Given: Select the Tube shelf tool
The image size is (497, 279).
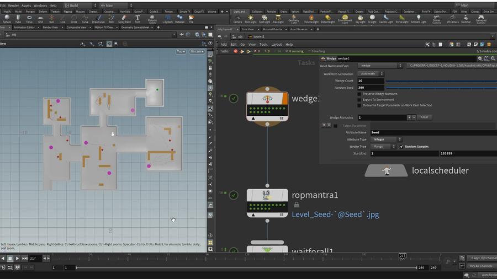Looking at the screenshot, I should pyautogui.click(x=18, y=19).
